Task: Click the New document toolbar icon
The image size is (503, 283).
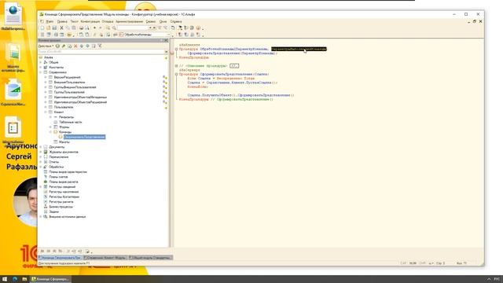Action: click(x=42, y=28)
